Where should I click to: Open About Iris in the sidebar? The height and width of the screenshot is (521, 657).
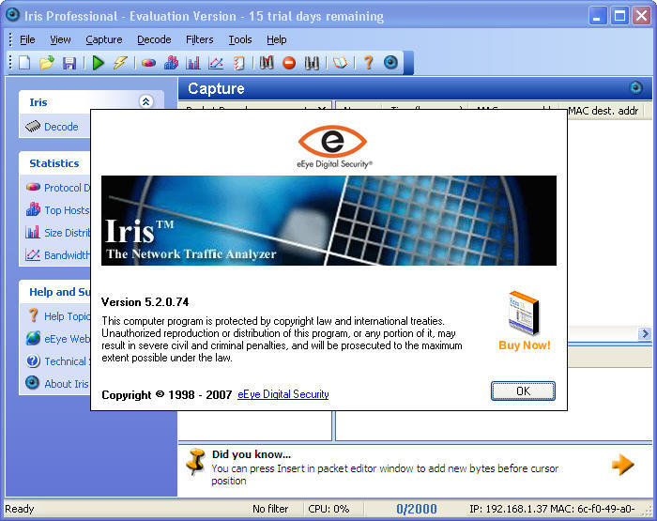tap(67, 384)
